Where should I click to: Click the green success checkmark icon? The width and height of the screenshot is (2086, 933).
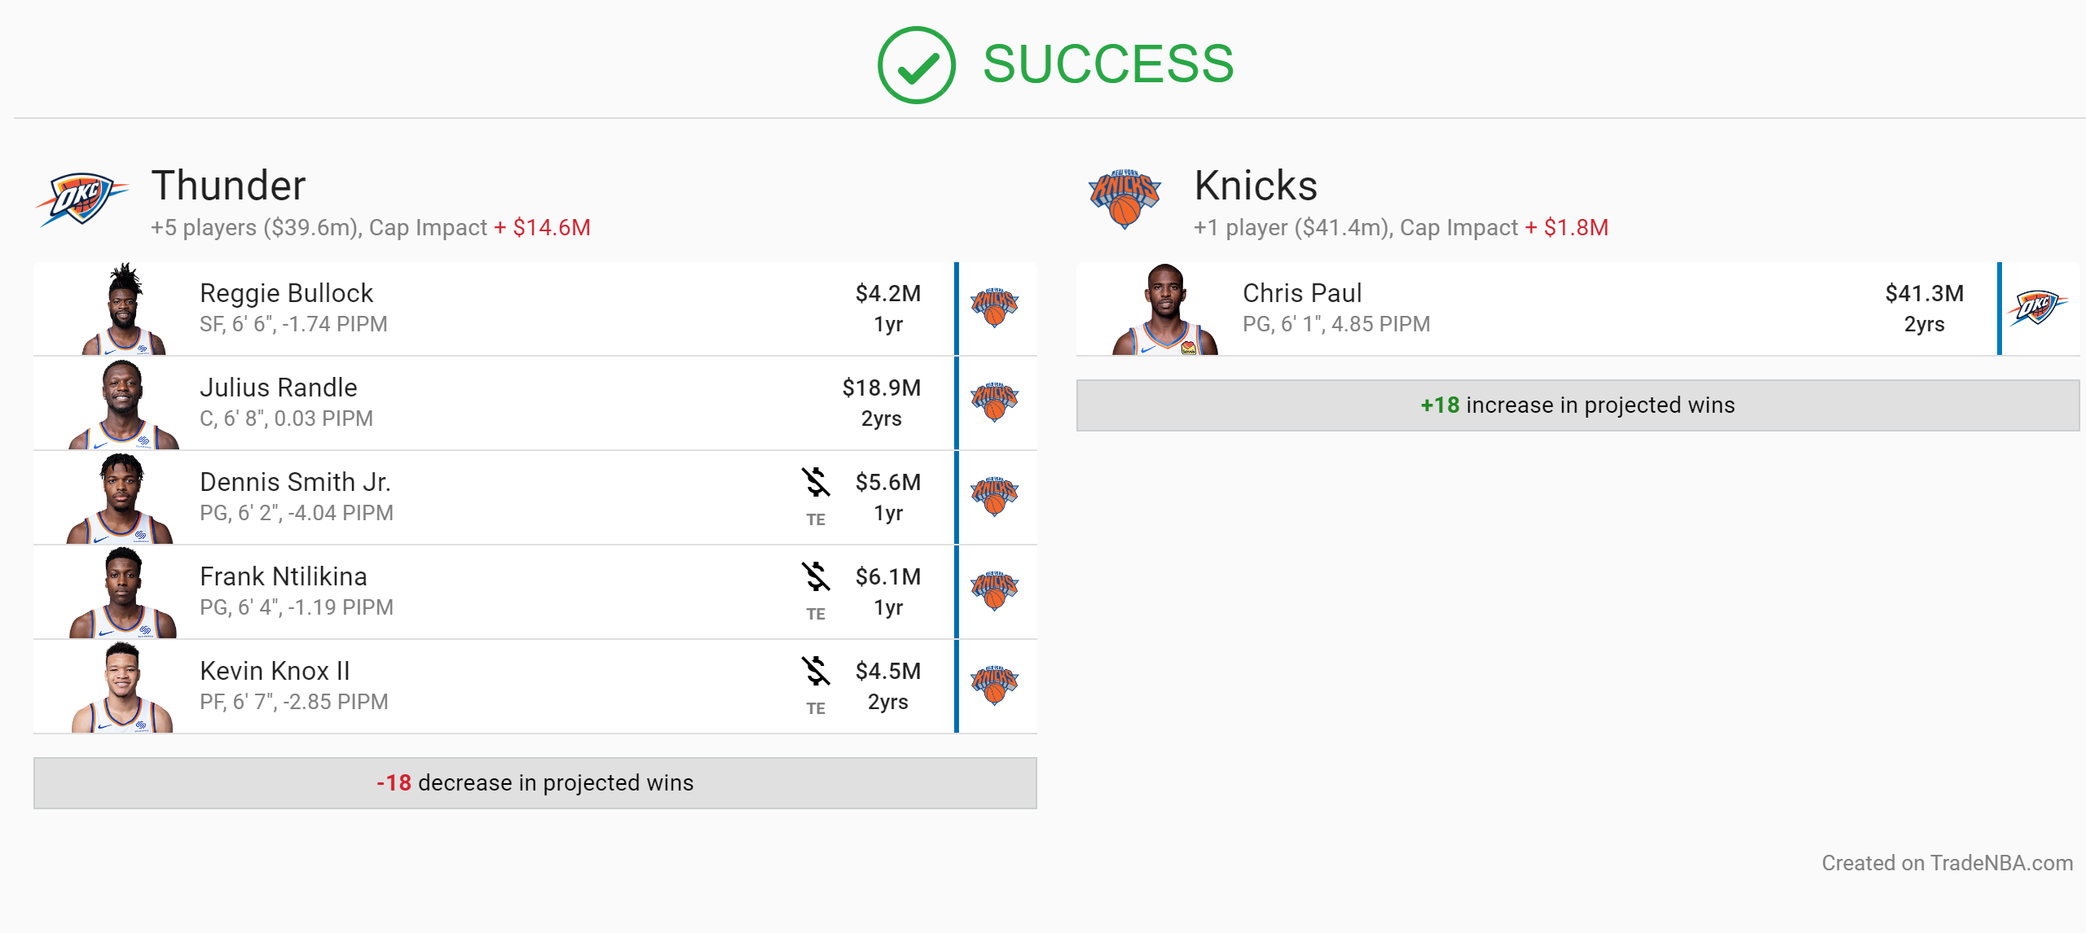pos(916,65)
